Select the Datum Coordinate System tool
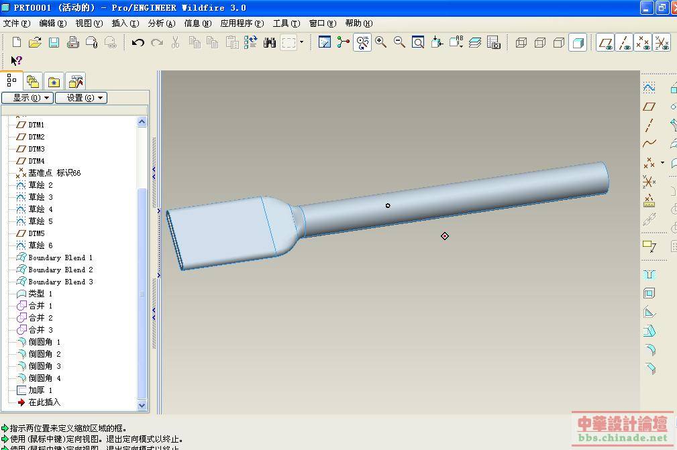The height and width of the screenshot is (450, 677). click(649, 182)
